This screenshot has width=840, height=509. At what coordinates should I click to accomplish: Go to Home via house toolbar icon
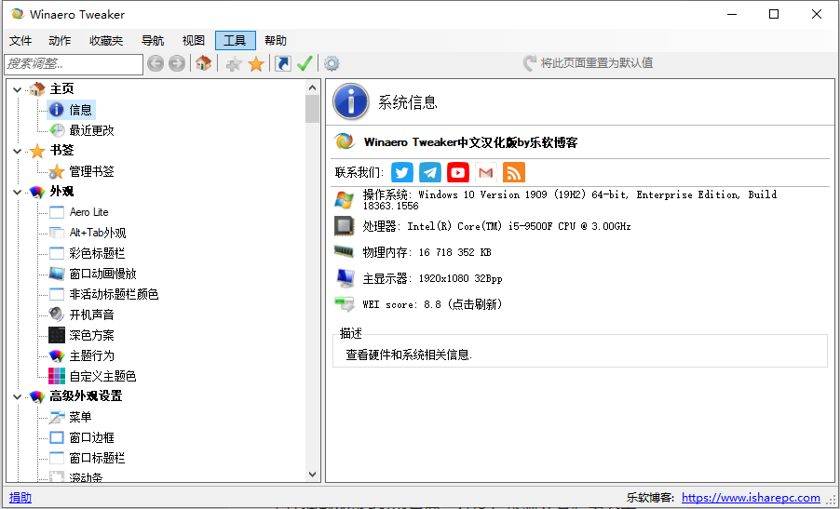click(203, 63)
